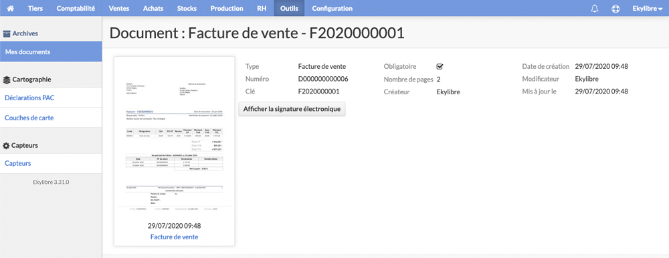
Task: Open the help lifebuoy icon
Action: pos(615,9)
